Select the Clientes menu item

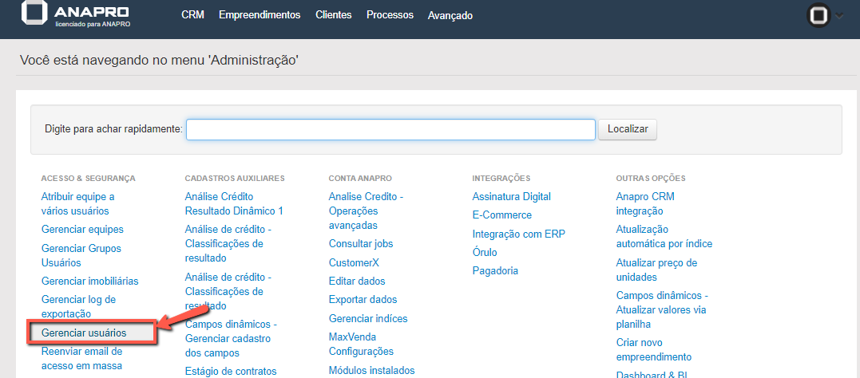[333, 15]
